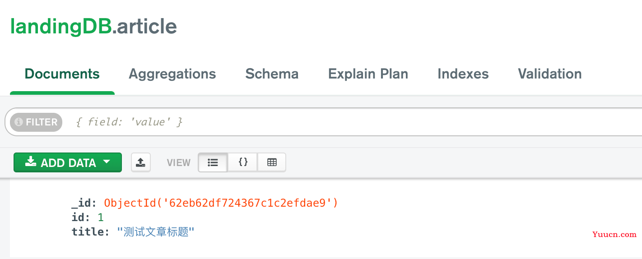The image size is (642, 259).
Task: Click the export collection icon button
Action: coord(141,162)
